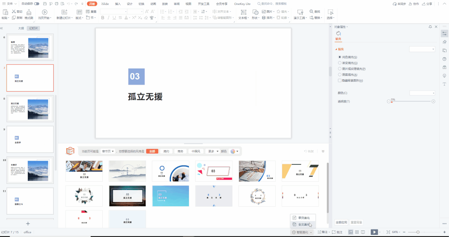Screen dimensions: 449x237
Task: Choose 单页美化 from popup menu
Action: point(303,217)
